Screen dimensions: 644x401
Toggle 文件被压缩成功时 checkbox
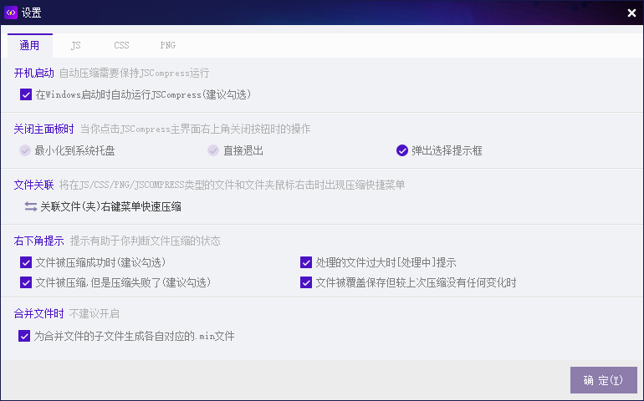26,262
